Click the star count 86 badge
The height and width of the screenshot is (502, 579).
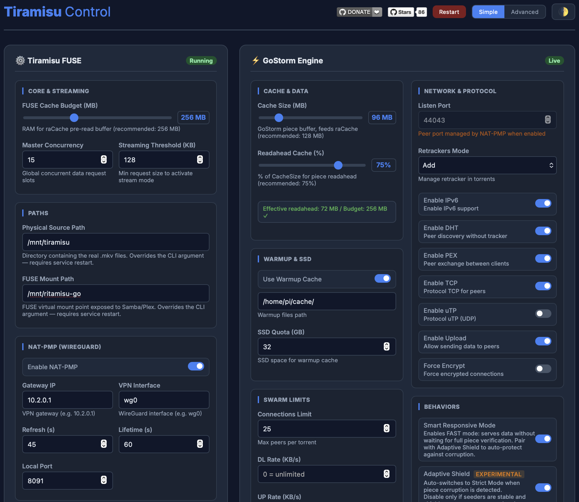click(421, 12)
